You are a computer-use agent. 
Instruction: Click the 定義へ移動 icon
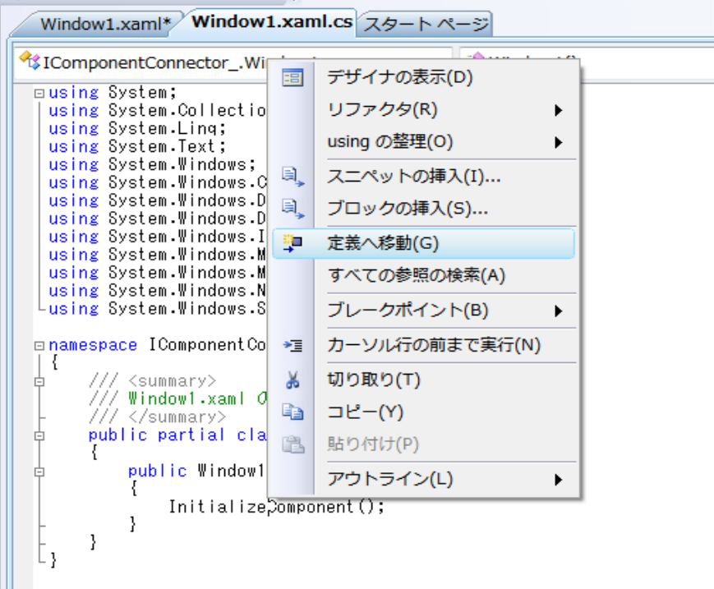[x=293, y=243]
